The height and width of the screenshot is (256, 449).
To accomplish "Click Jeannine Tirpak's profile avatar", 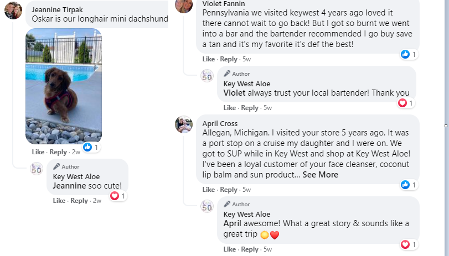I will pos(13,11).
